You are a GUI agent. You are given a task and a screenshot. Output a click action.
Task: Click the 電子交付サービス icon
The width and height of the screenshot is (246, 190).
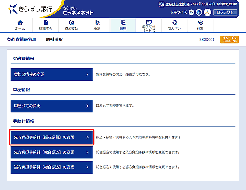pos(148,22)
